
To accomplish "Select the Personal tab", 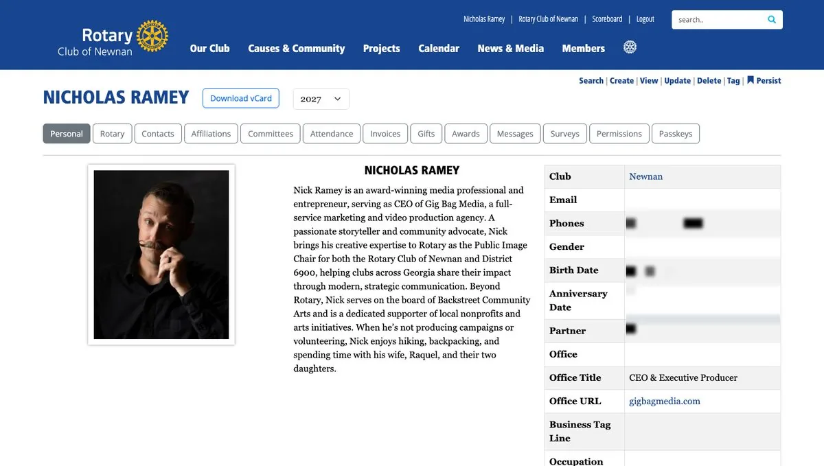I will pos(66,133).
